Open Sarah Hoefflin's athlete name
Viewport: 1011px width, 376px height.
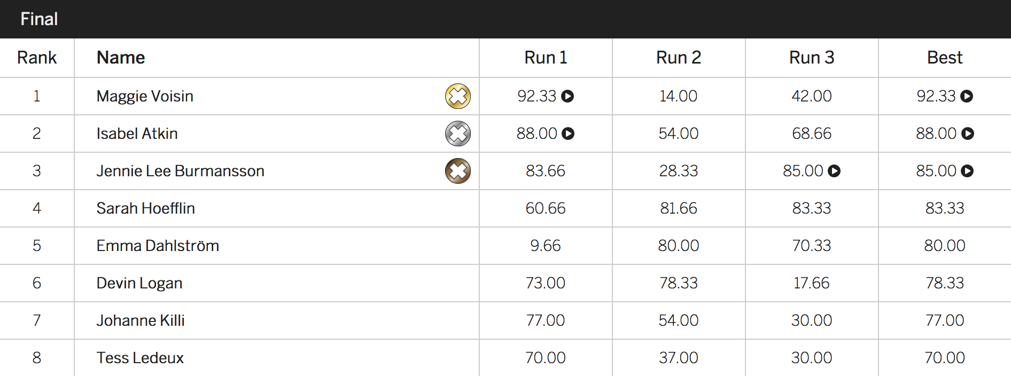(145, 208)
